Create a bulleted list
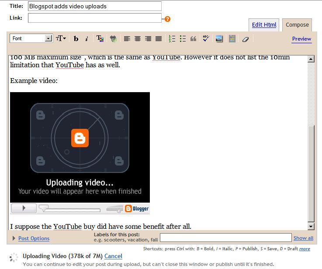The image size is (322, 269). coord(183,38)
